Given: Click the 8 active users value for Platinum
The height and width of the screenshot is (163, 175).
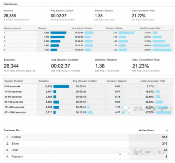Looking at the screenshot, I should [166, 157].
